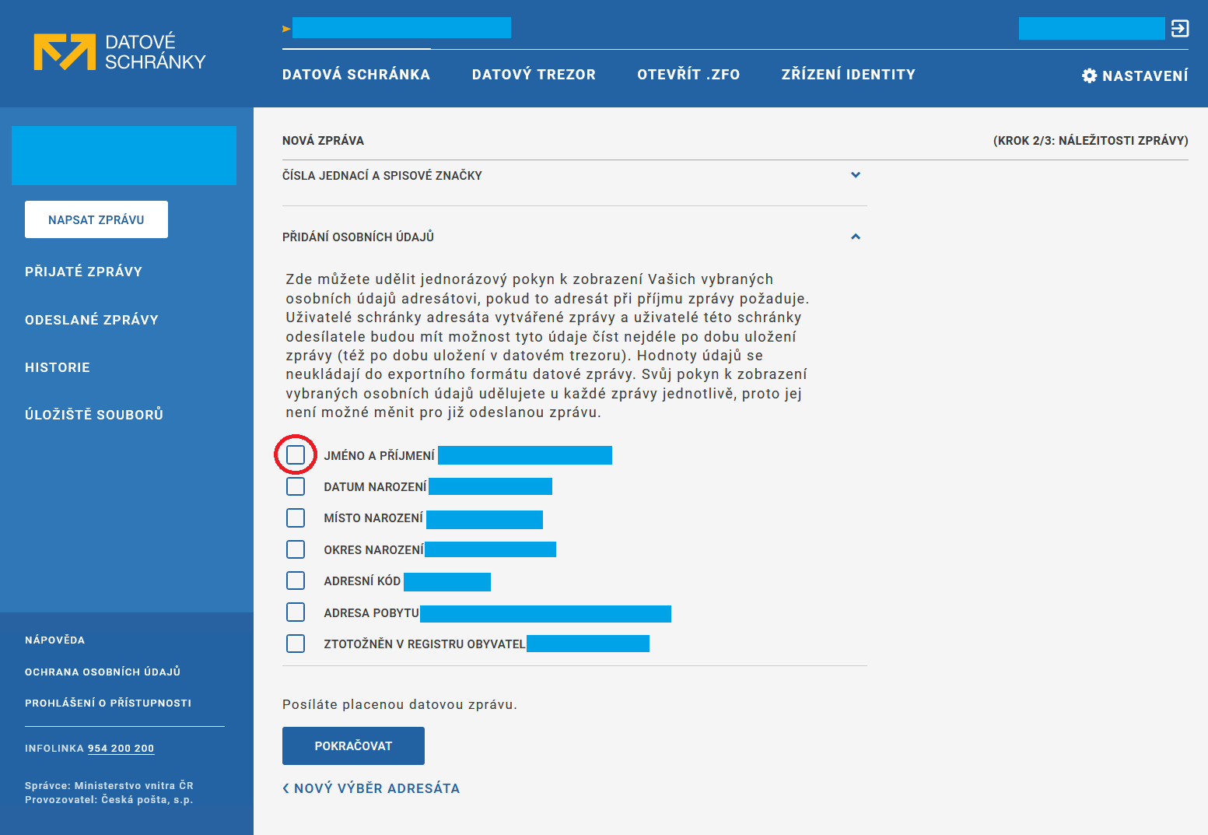Viewport: 1208px width, 835px height.
Task: Click the Přidání osobních údajů heading
Action: pyautogui.click(x=358, y=237)
